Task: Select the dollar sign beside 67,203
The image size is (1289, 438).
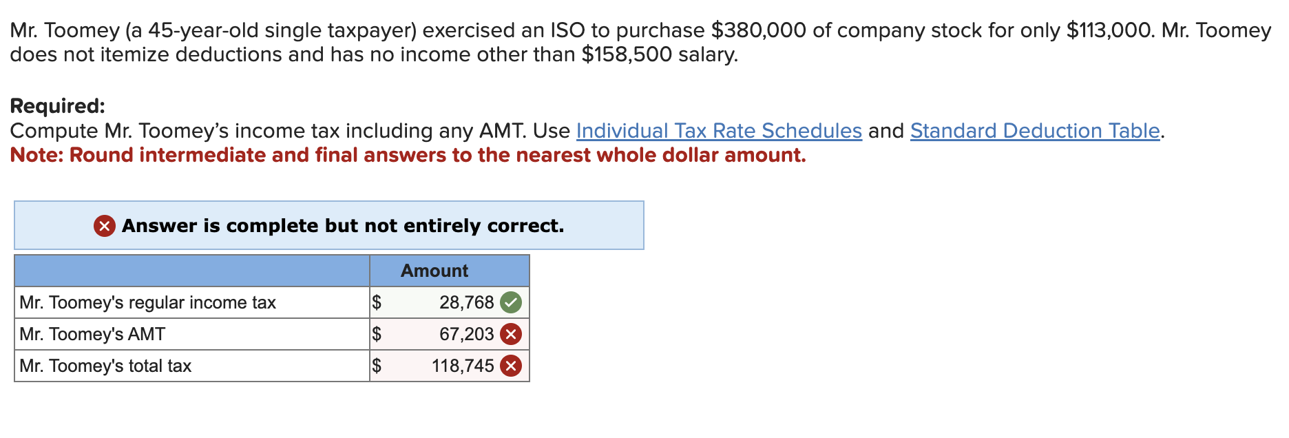Action: pos(377,334)
